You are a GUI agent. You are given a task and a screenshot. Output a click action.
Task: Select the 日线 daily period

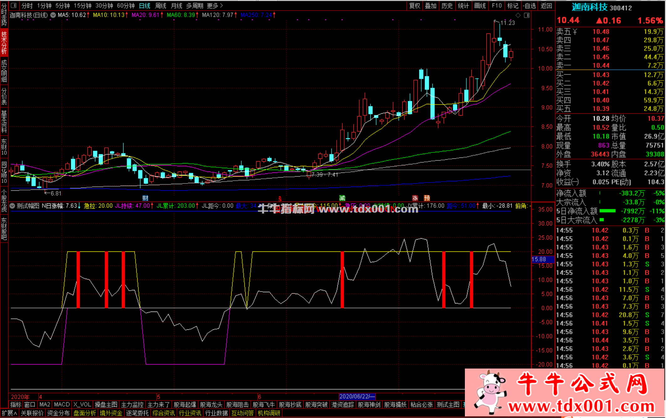[145, 6]
